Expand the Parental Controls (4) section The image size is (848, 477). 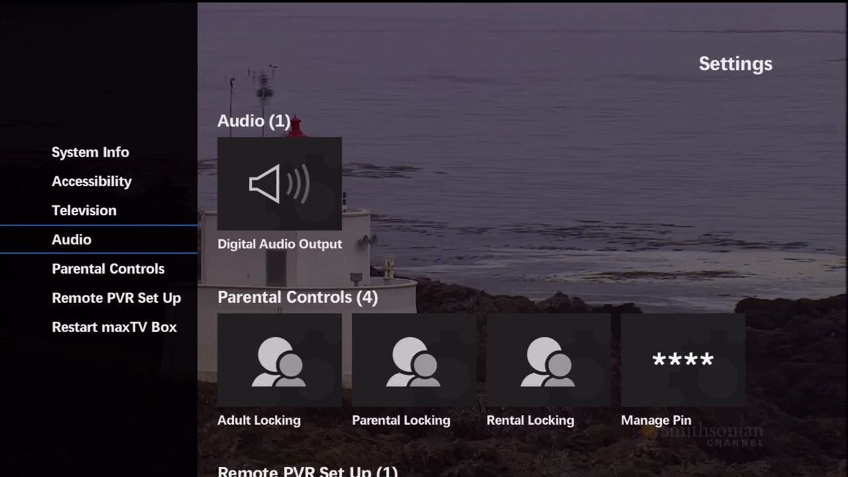tap(297, 297)
